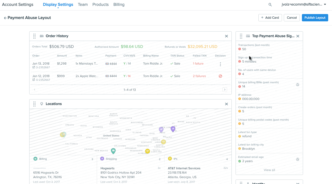Screen dimensions: 332x184
Task: Remove the Order History card
Action: [226, 36]
